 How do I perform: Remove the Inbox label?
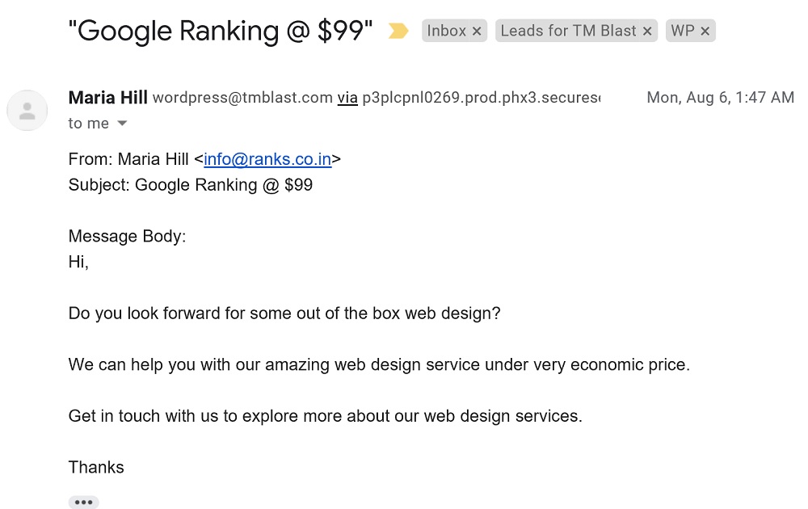click(x=477, y=32)
